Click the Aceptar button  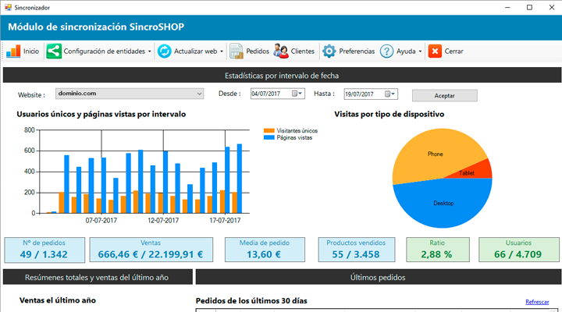click(x=444, y=96)
